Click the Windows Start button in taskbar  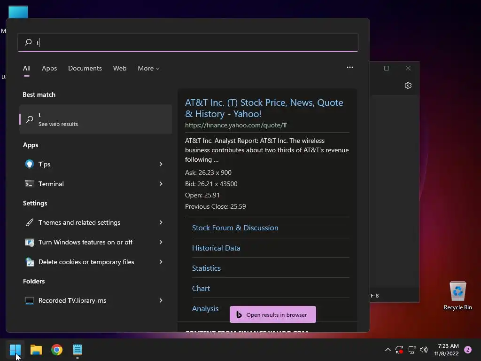[15, 350]
